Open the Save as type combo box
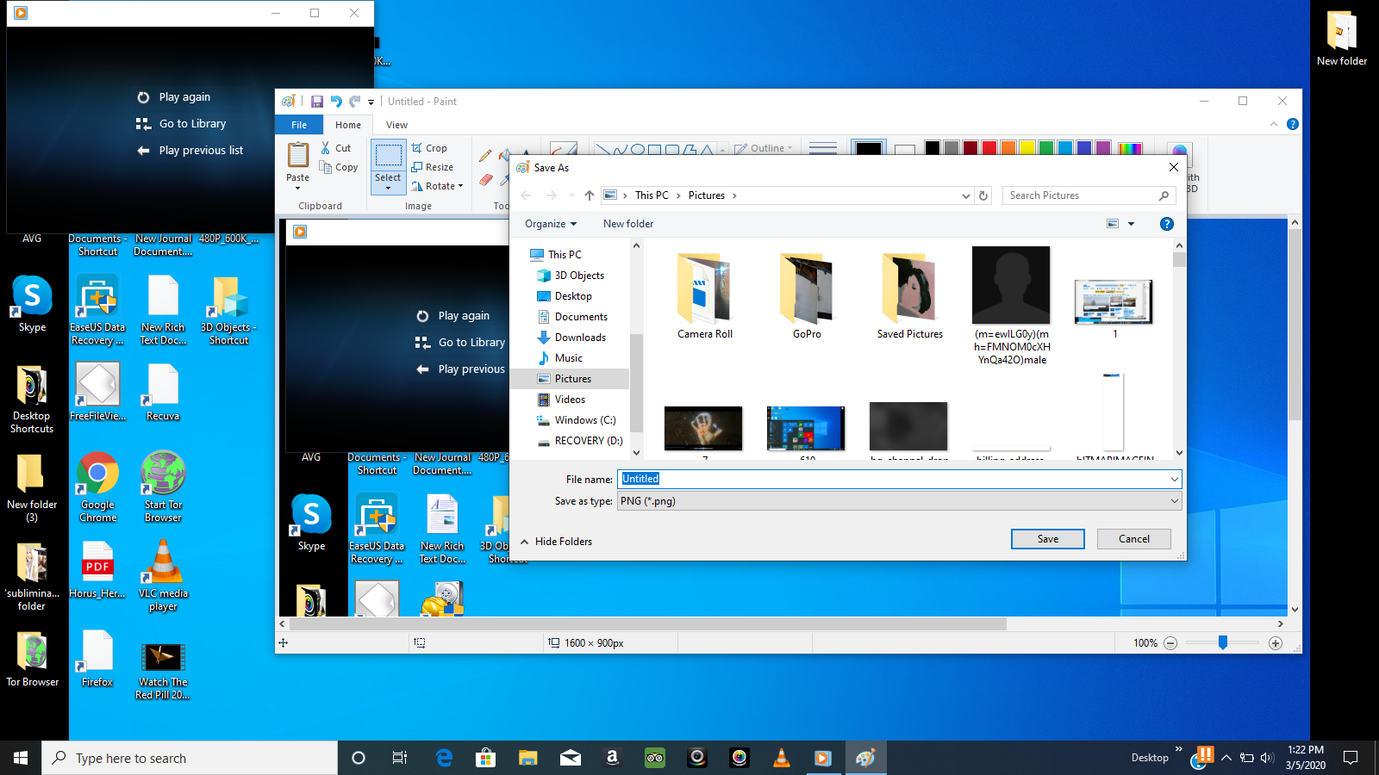Image resolution: width=1379 pixels, height=775 pixels. (x=899, y=501)
